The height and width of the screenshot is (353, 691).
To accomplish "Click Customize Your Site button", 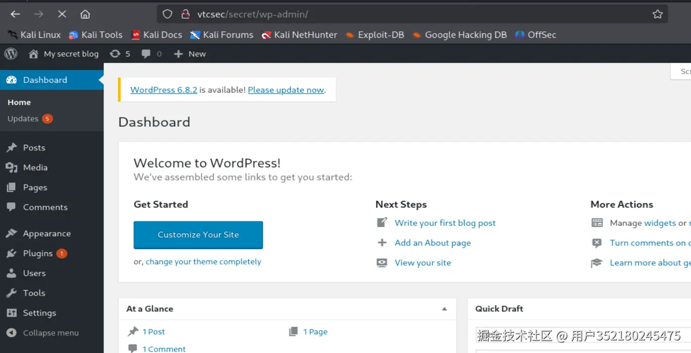I will click(198, 235).
